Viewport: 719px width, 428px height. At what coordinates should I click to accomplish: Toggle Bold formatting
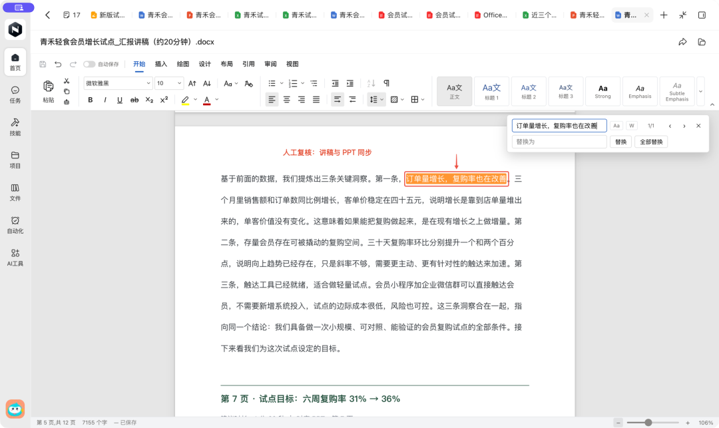[x=91, y=100]
